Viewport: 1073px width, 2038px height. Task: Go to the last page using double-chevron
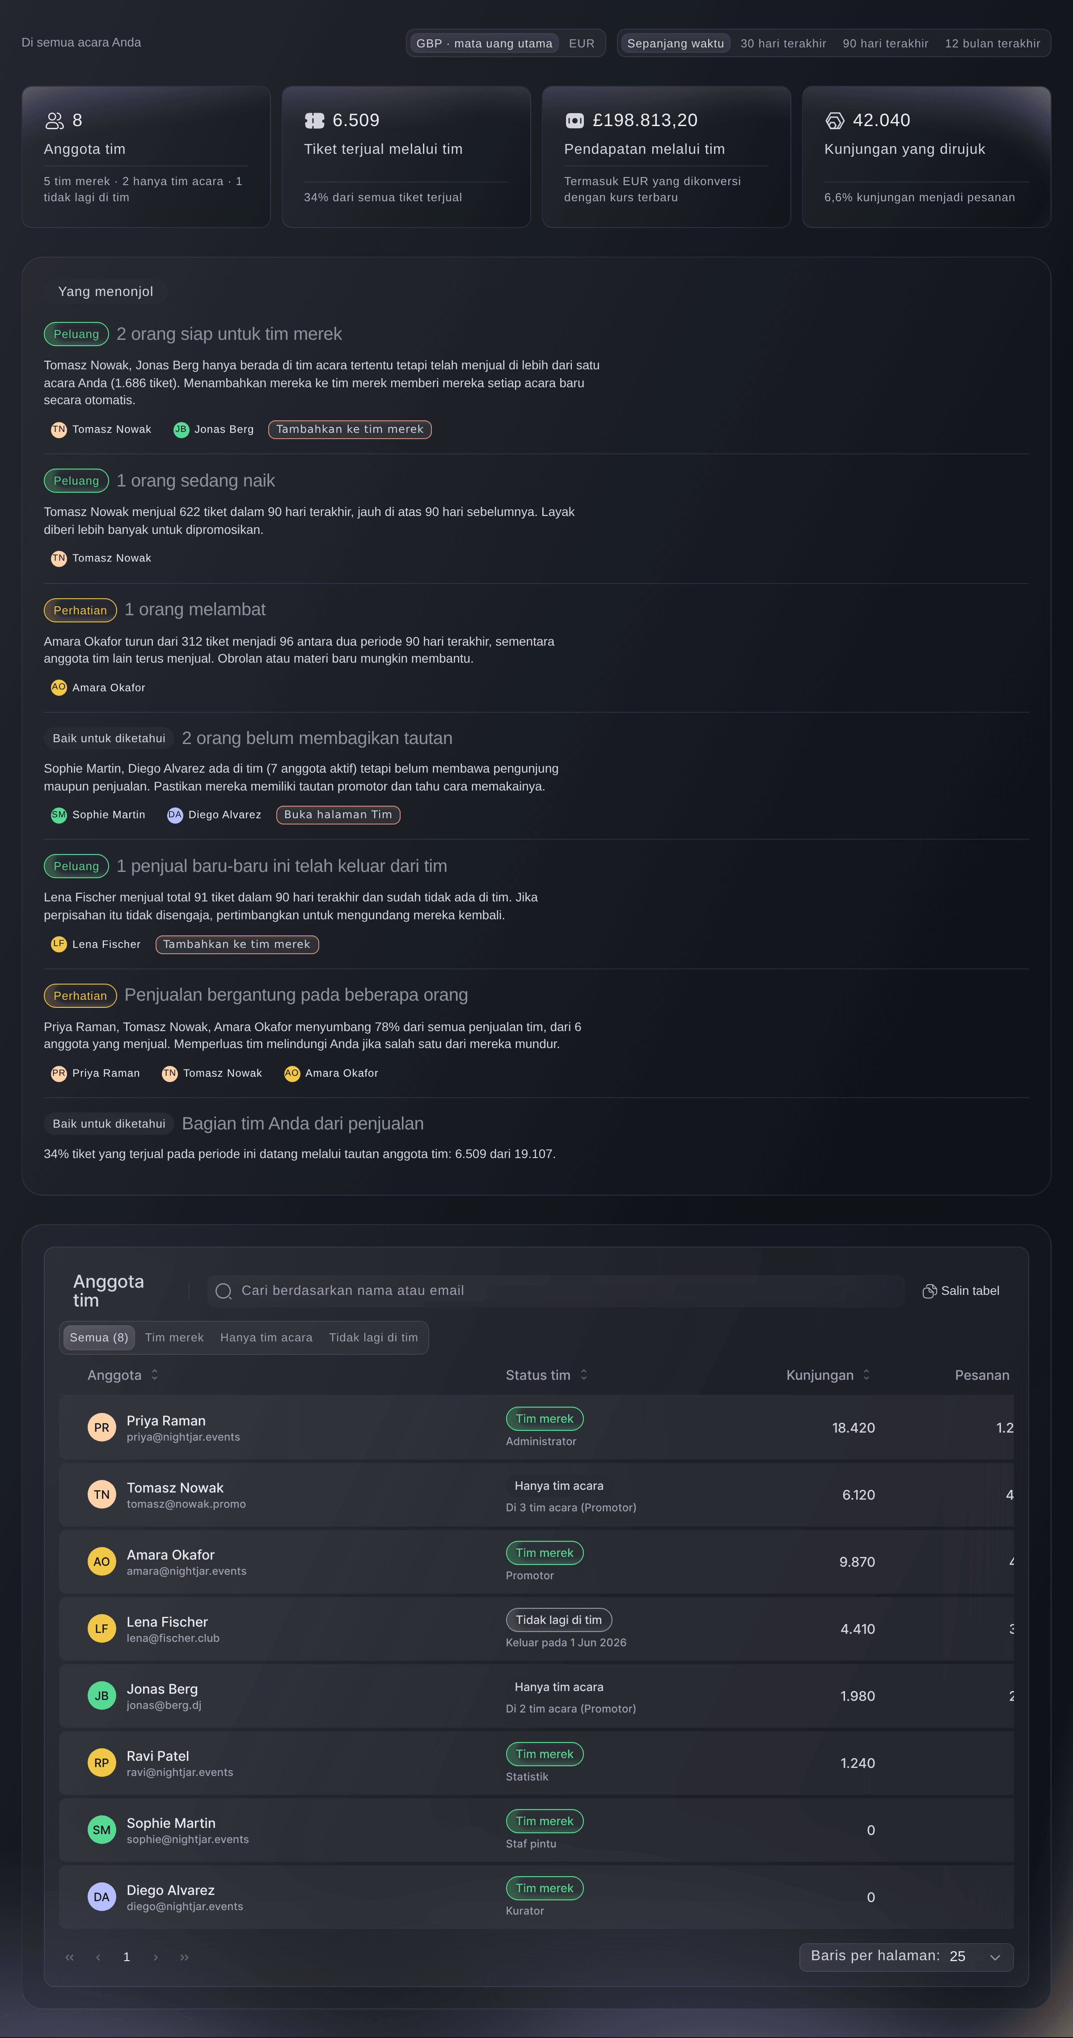(184, 1957)
